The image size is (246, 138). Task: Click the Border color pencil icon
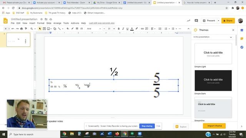click(x=72, y=29)
